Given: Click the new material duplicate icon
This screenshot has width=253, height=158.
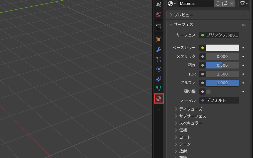Looking at the screenshot, I should point(225,4).
